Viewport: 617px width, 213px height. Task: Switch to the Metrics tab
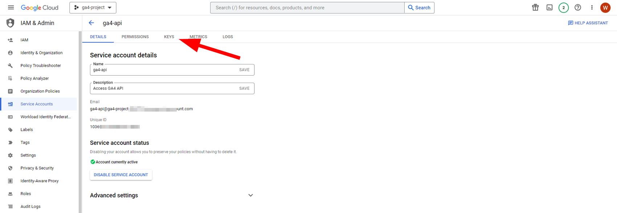198,37
